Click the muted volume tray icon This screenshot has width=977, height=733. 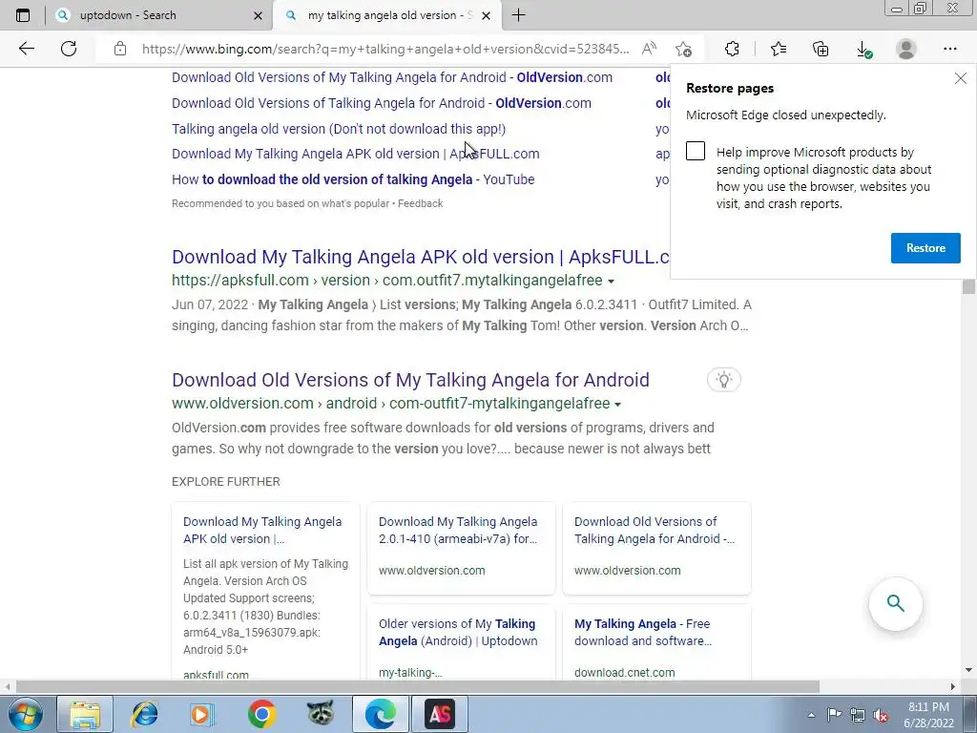tap(881, 716)
